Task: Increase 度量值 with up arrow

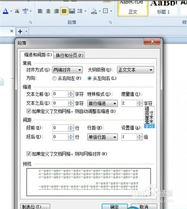Action: (139, 102)
